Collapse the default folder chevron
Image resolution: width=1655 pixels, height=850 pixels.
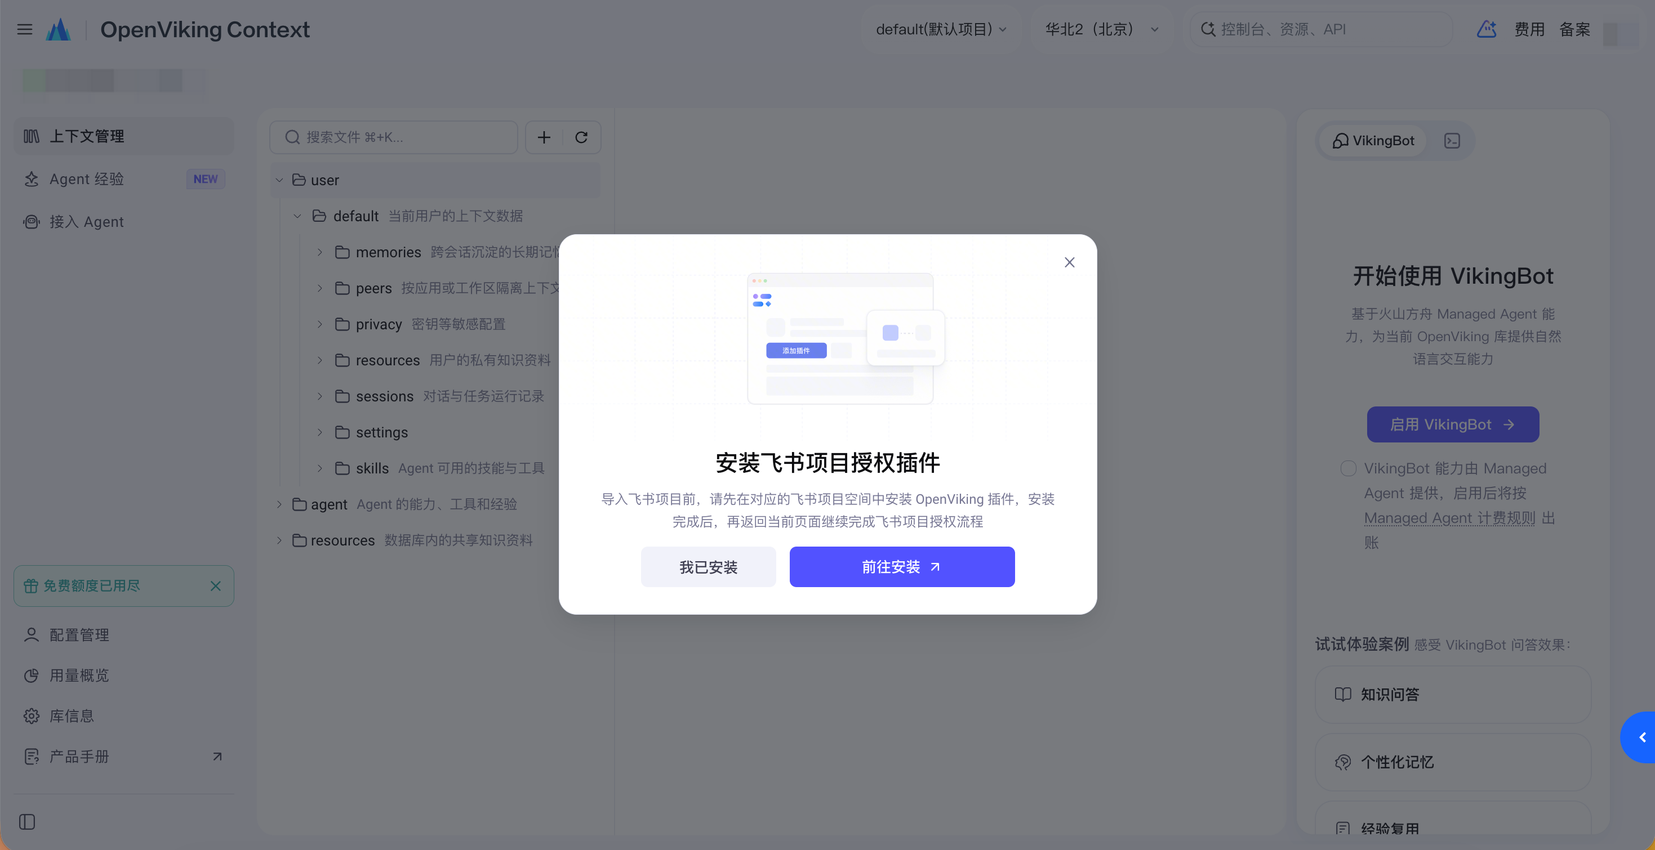(297, 216)
